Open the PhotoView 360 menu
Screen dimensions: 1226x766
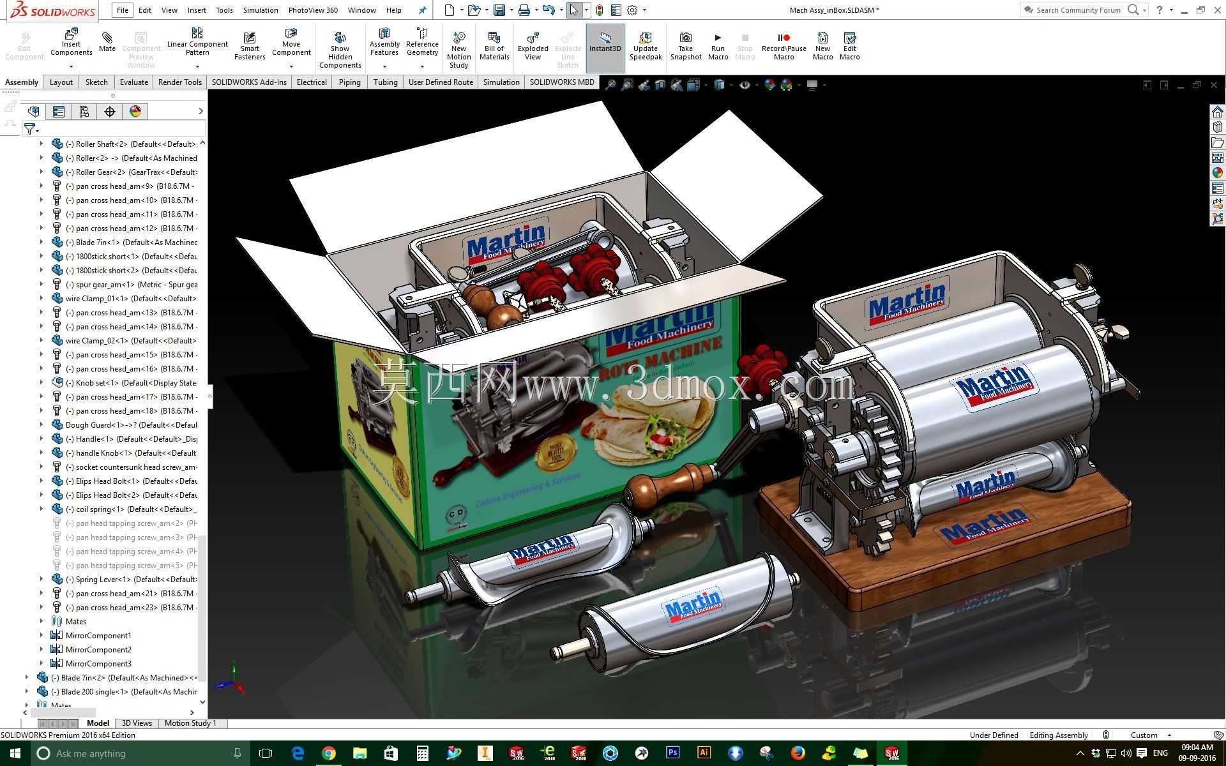tap(313, 10)
